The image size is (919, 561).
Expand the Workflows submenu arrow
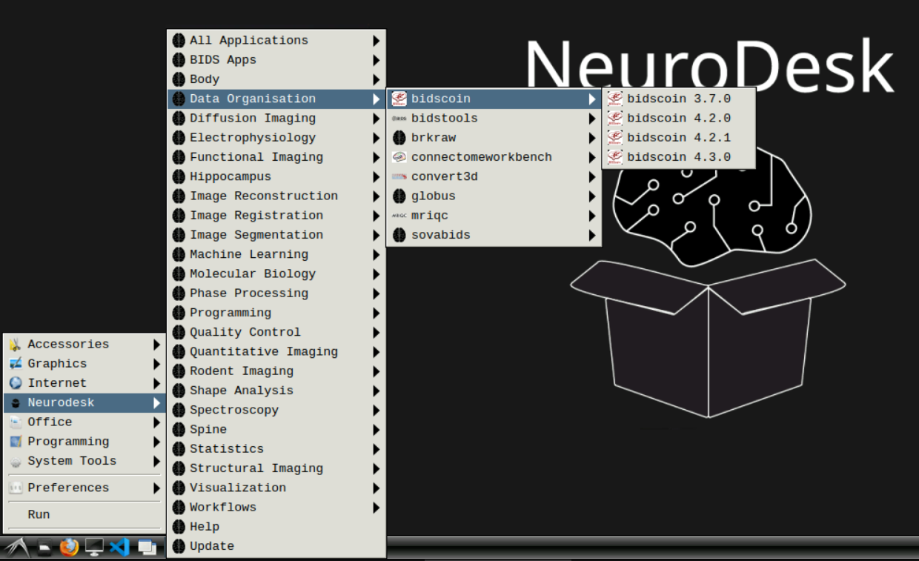pyautogui.click(x=376, y=508)
